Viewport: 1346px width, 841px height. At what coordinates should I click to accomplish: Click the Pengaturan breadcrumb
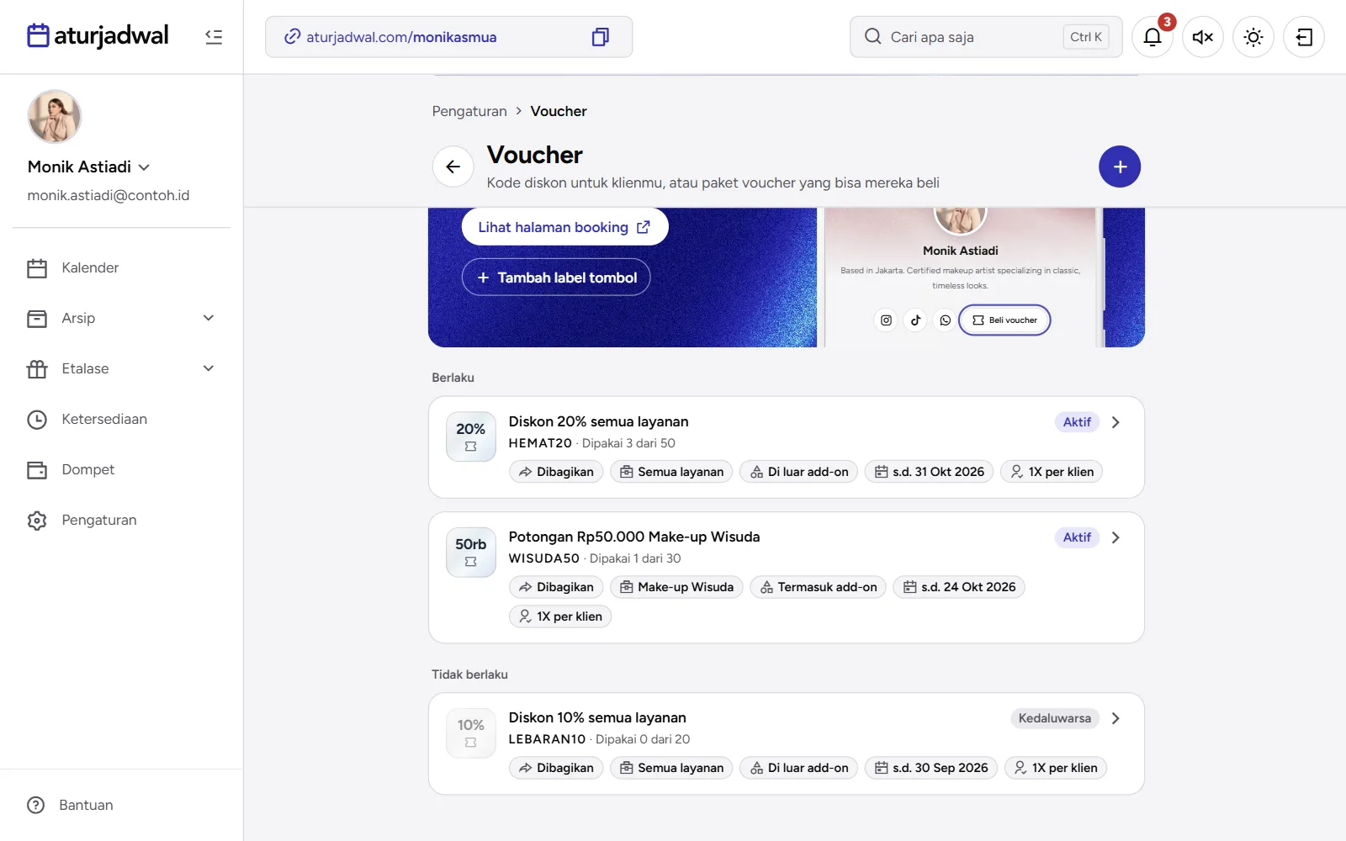coord(469,111)
